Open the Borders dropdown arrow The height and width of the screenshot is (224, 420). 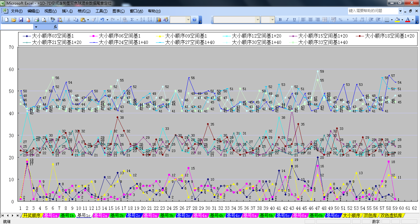[392, 20]
